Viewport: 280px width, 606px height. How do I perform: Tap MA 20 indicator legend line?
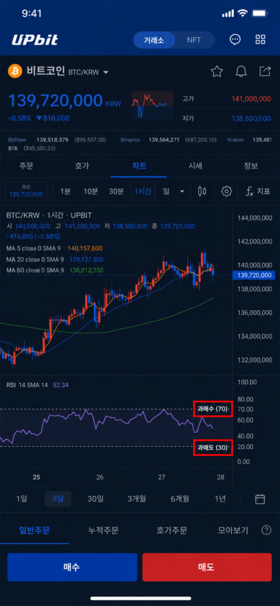click(x=55, y=259)
